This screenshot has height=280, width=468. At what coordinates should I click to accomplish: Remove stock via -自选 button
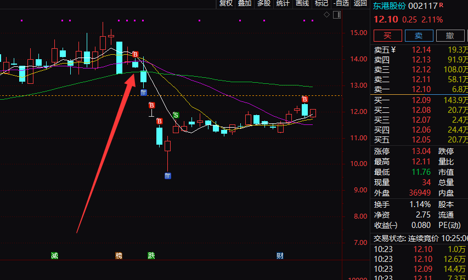(x=341, y=3)
